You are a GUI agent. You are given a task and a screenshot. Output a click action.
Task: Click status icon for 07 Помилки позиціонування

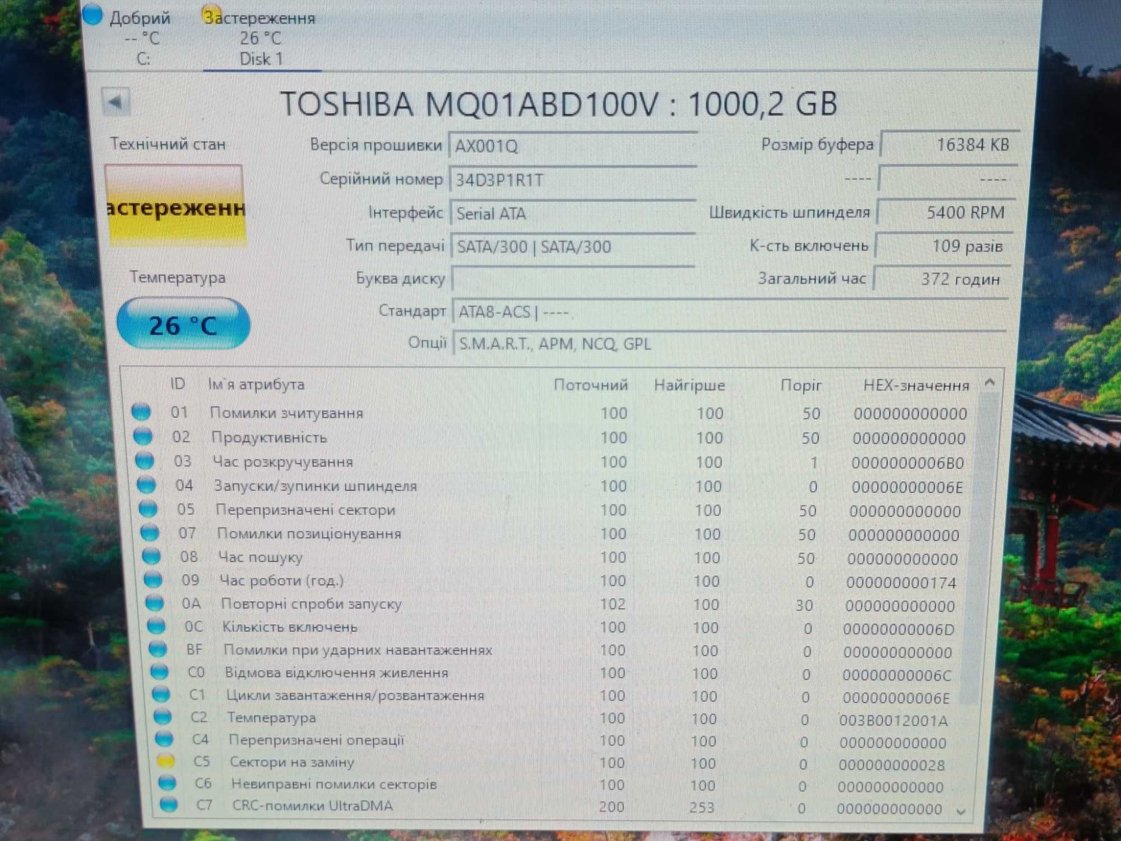tap(150, 532)
